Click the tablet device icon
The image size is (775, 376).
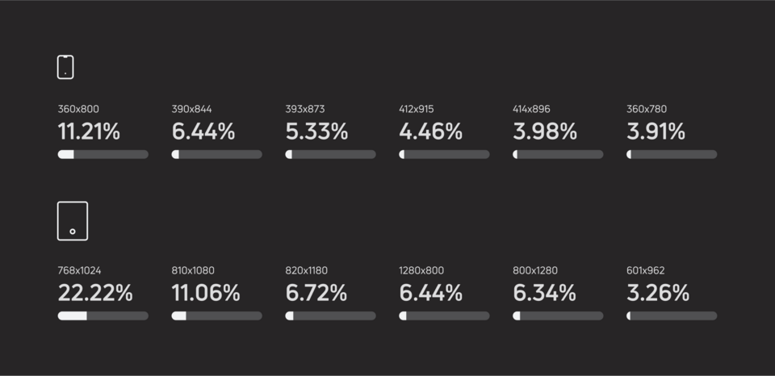point(72,221)
